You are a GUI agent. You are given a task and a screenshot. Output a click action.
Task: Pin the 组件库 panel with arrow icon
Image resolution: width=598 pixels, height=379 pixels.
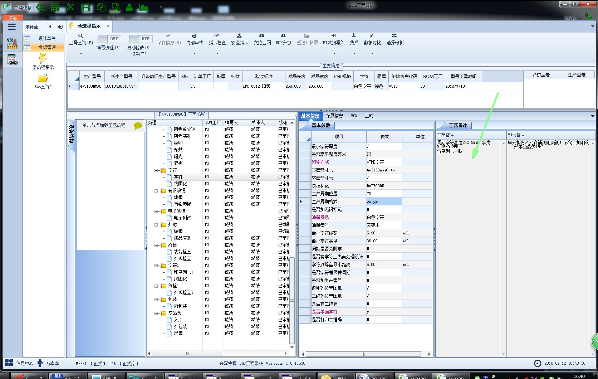tap(60, 27)
